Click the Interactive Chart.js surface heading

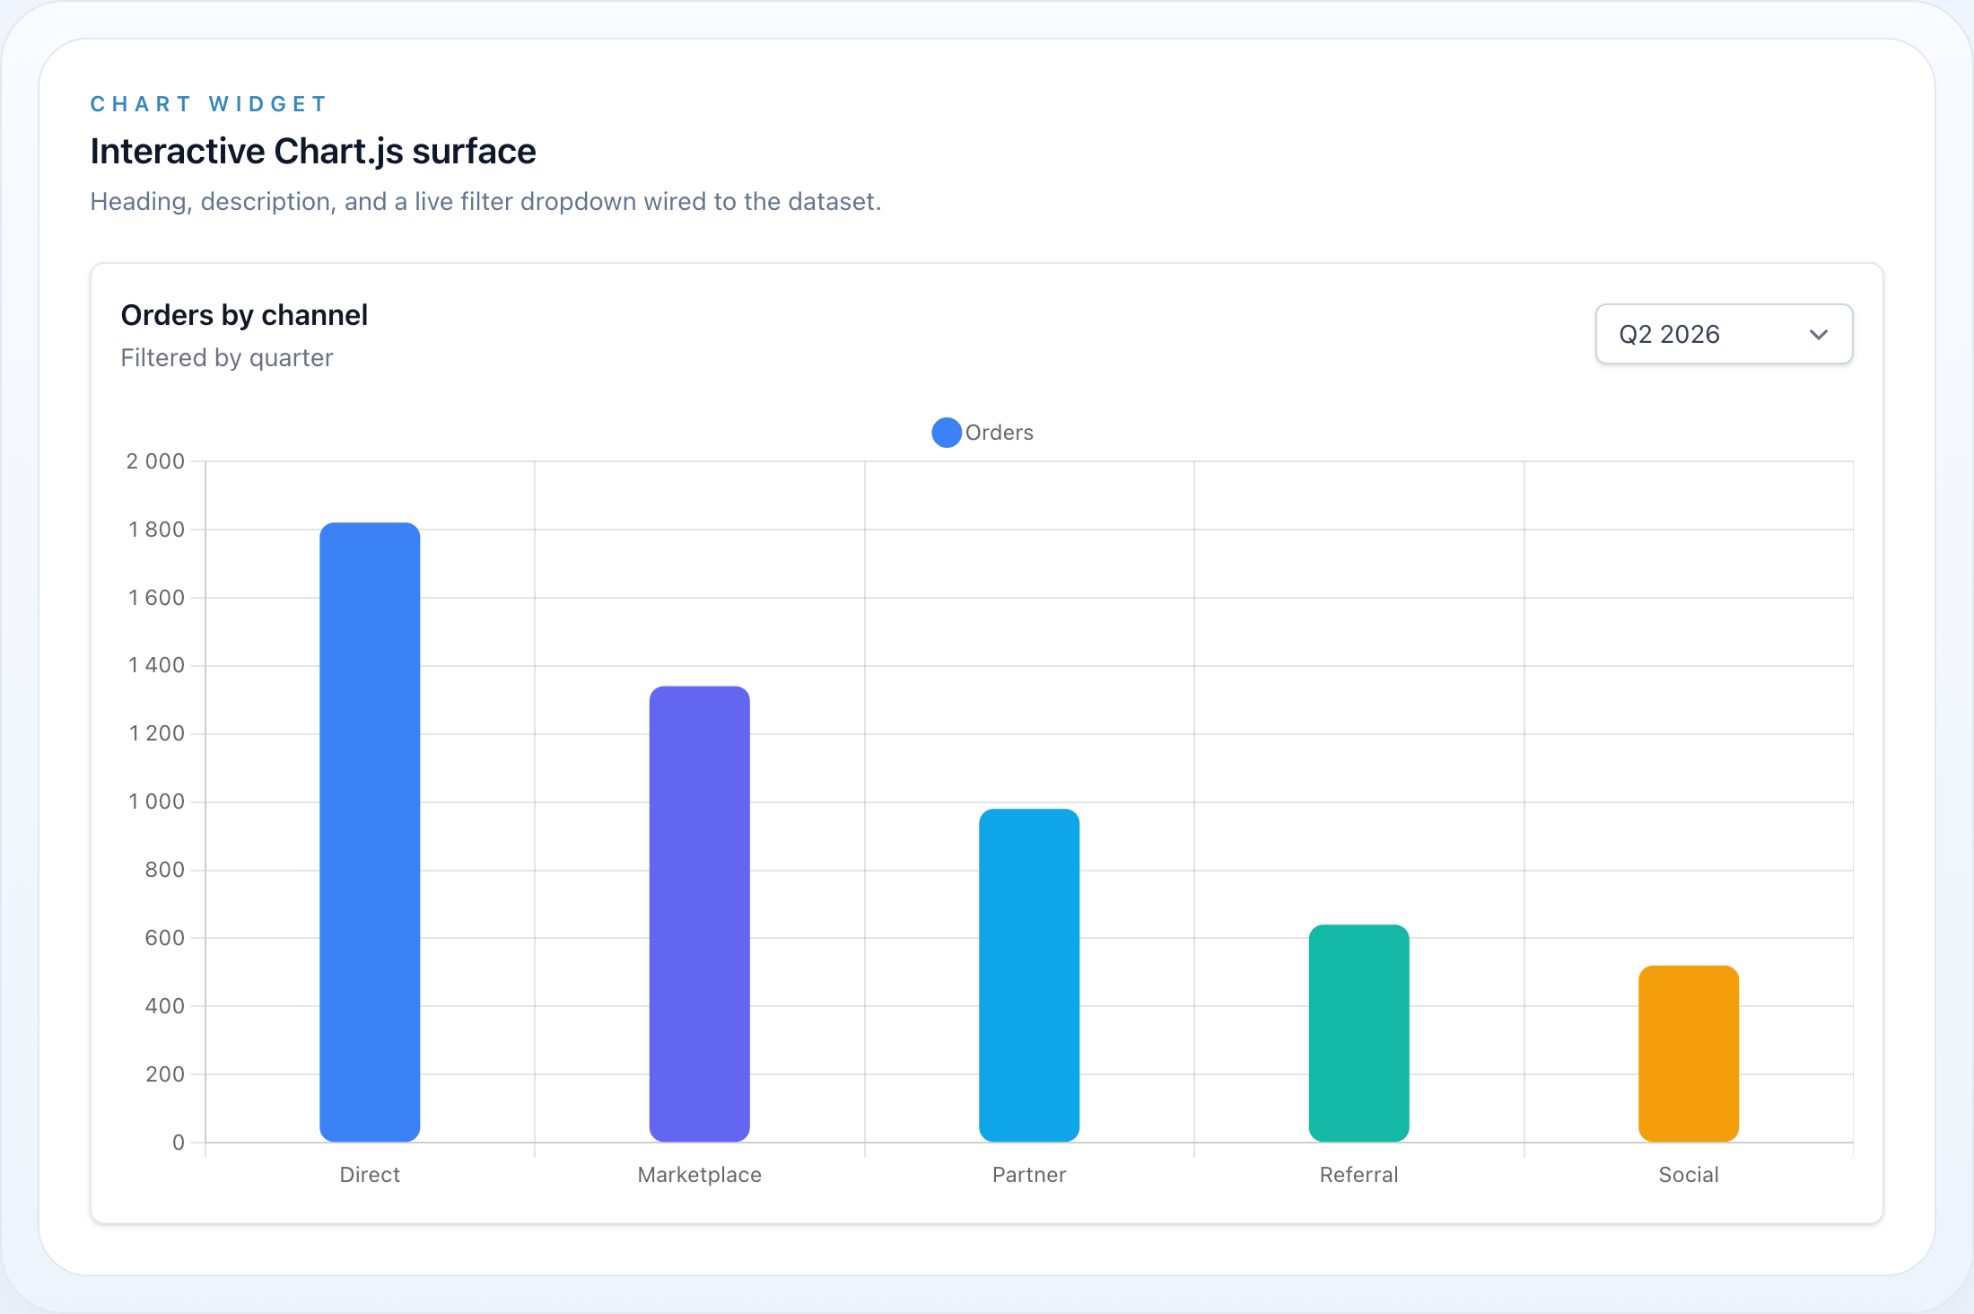(x=313, y=151)
